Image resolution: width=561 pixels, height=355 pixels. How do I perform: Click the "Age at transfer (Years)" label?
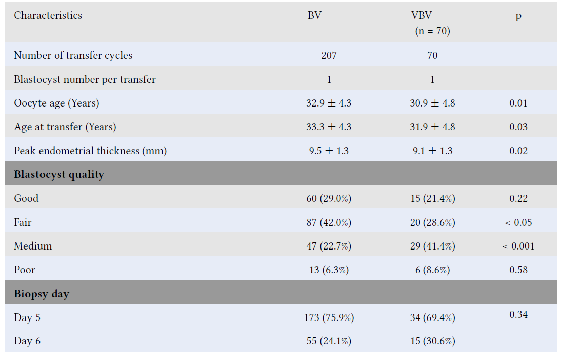[x=65, y=127]
